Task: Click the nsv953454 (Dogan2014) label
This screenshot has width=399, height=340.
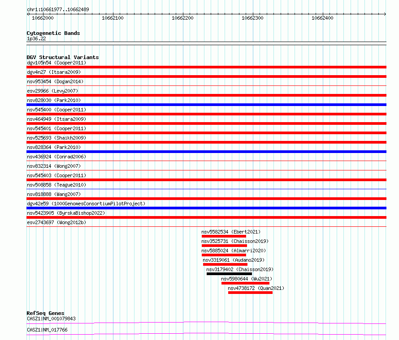Action: coord(55,81)
